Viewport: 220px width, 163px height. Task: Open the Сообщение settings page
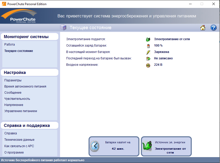tap(13, 93)
